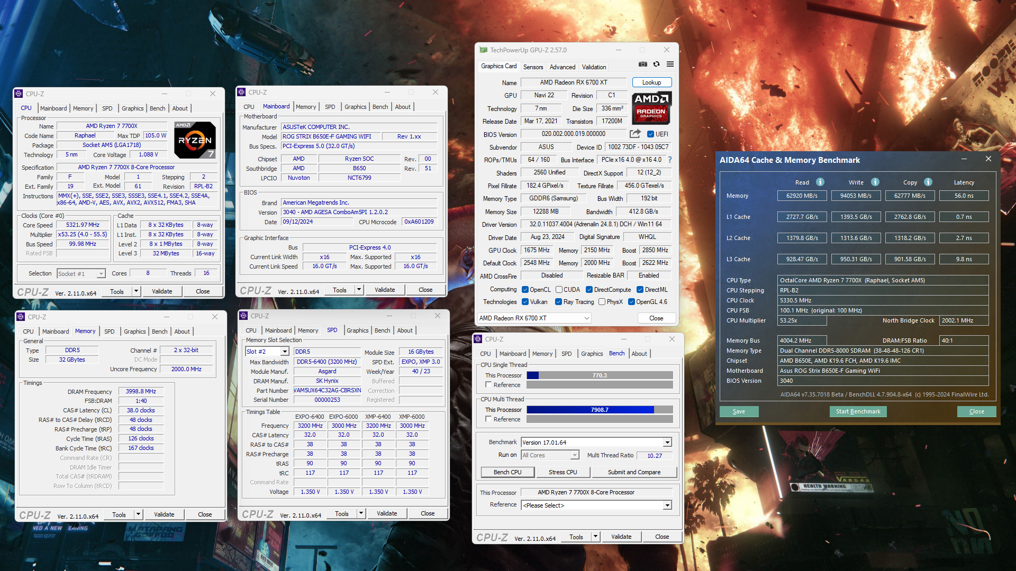This screenshot has width=1016, height=571.
Task: Click Bench CPU button
Action: (507, 472)
